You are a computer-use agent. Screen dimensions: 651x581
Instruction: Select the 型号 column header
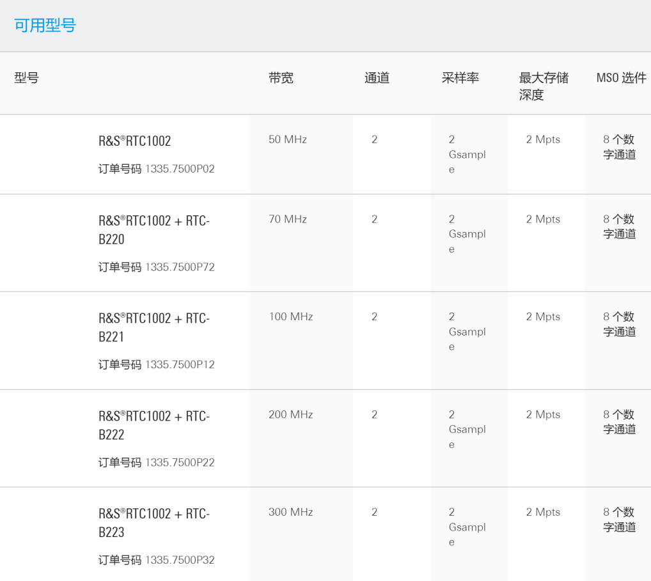point(27,77)
